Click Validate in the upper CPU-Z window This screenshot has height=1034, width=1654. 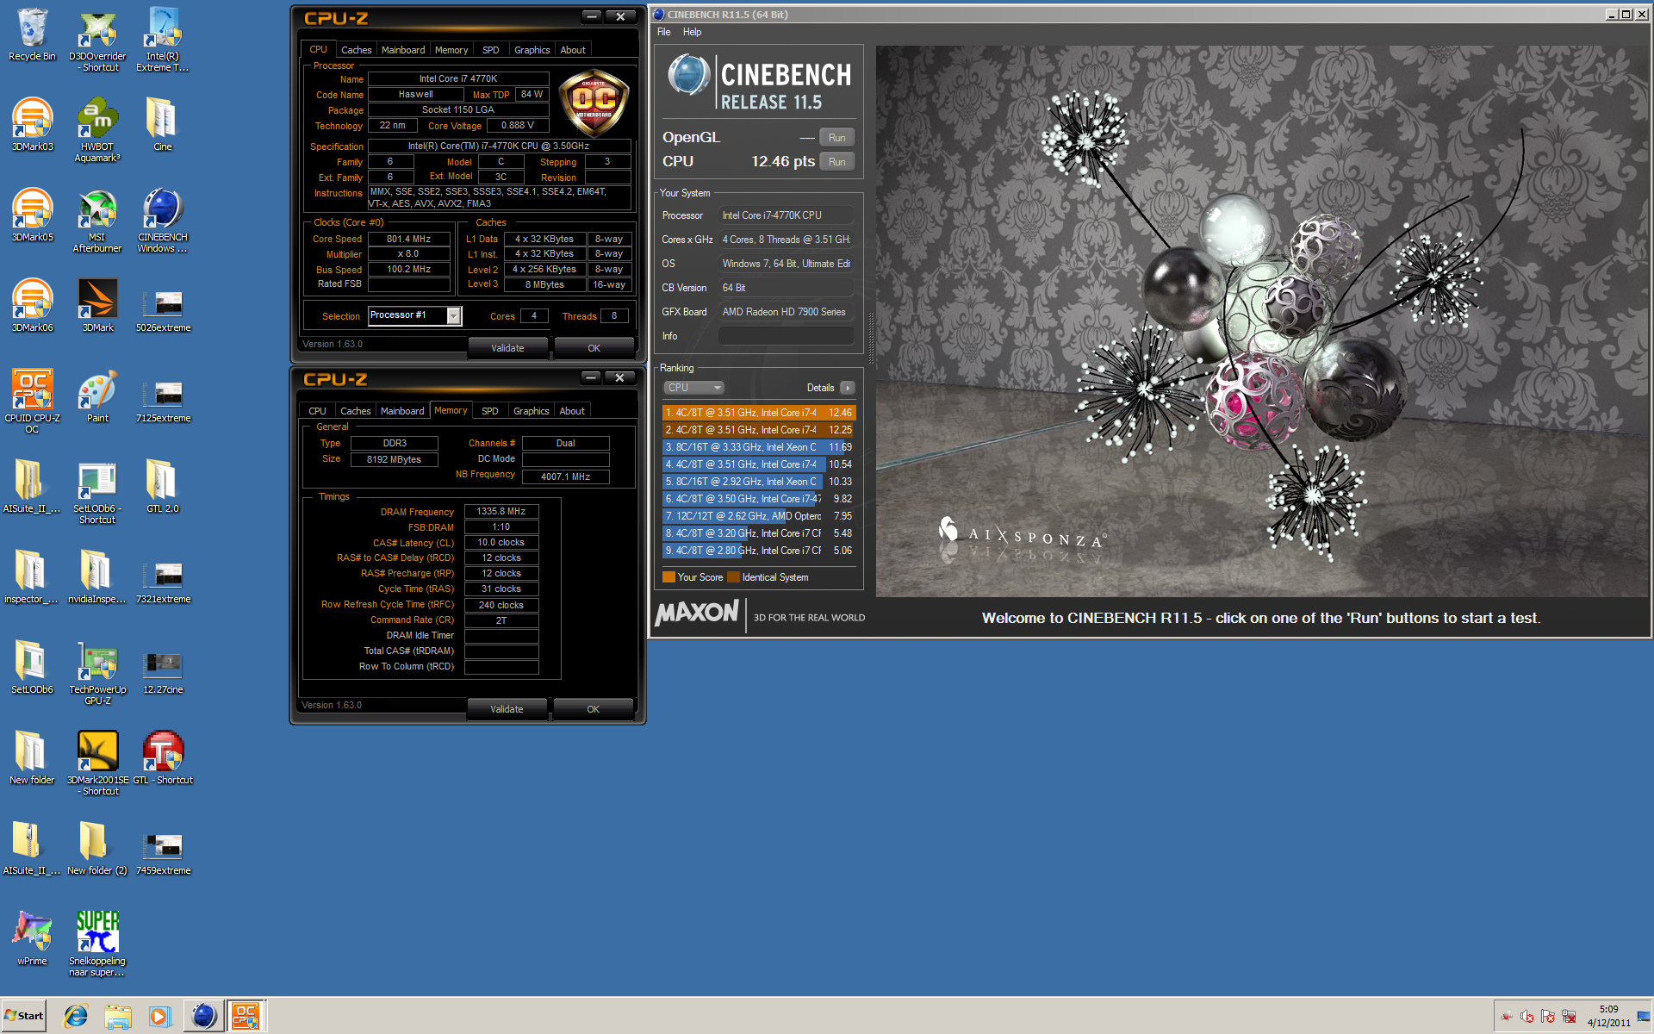click(x=507, y=348)
